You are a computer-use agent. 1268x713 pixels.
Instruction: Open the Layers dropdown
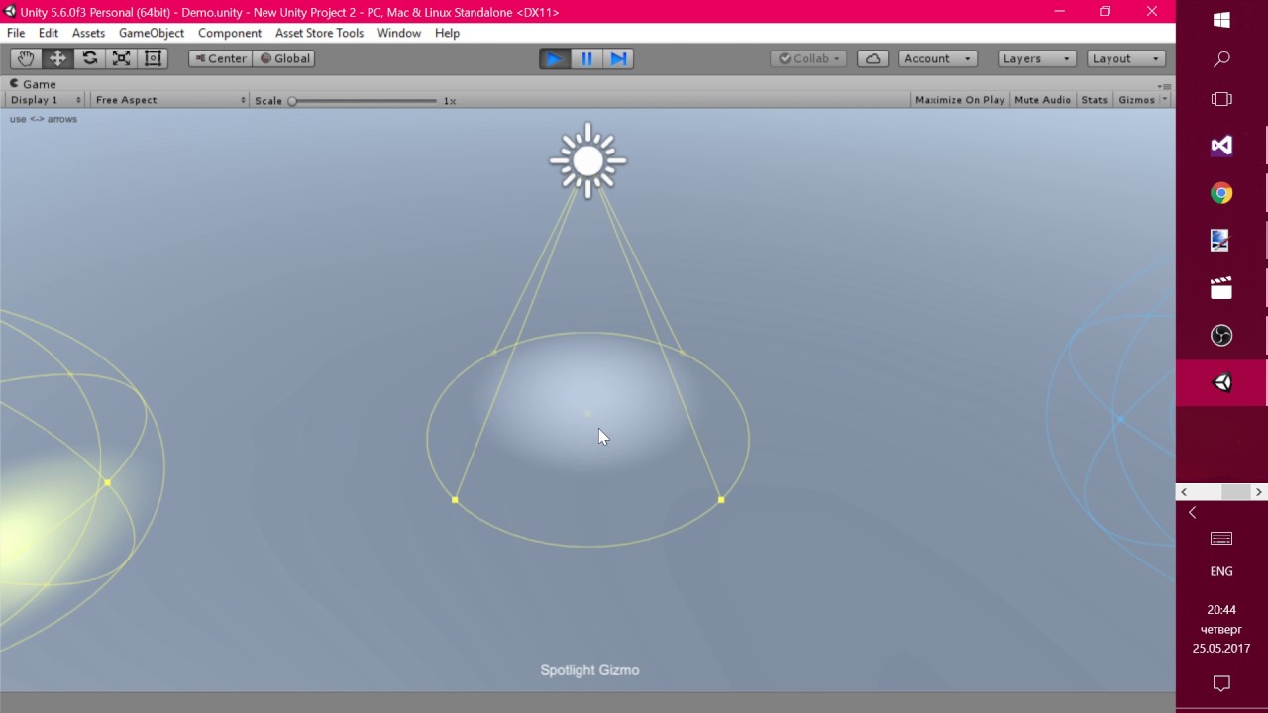tap(1036, 58)
